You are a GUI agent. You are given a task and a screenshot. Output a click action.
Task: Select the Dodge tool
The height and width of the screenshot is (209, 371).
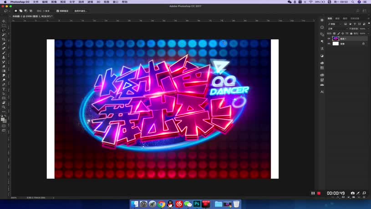click(x=4, y=80)
